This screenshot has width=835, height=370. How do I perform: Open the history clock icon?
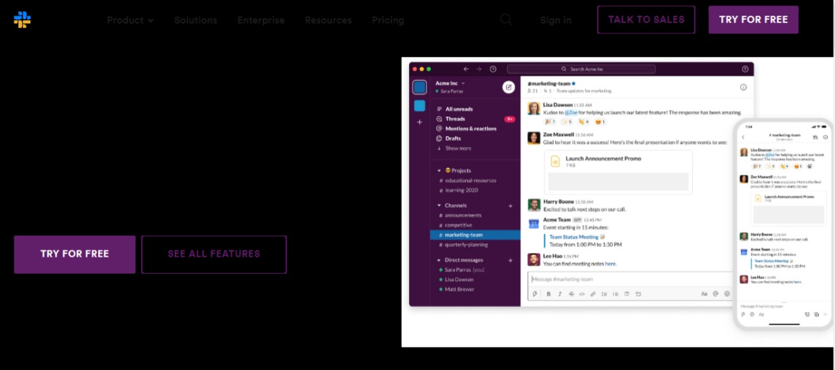[493, 69]
